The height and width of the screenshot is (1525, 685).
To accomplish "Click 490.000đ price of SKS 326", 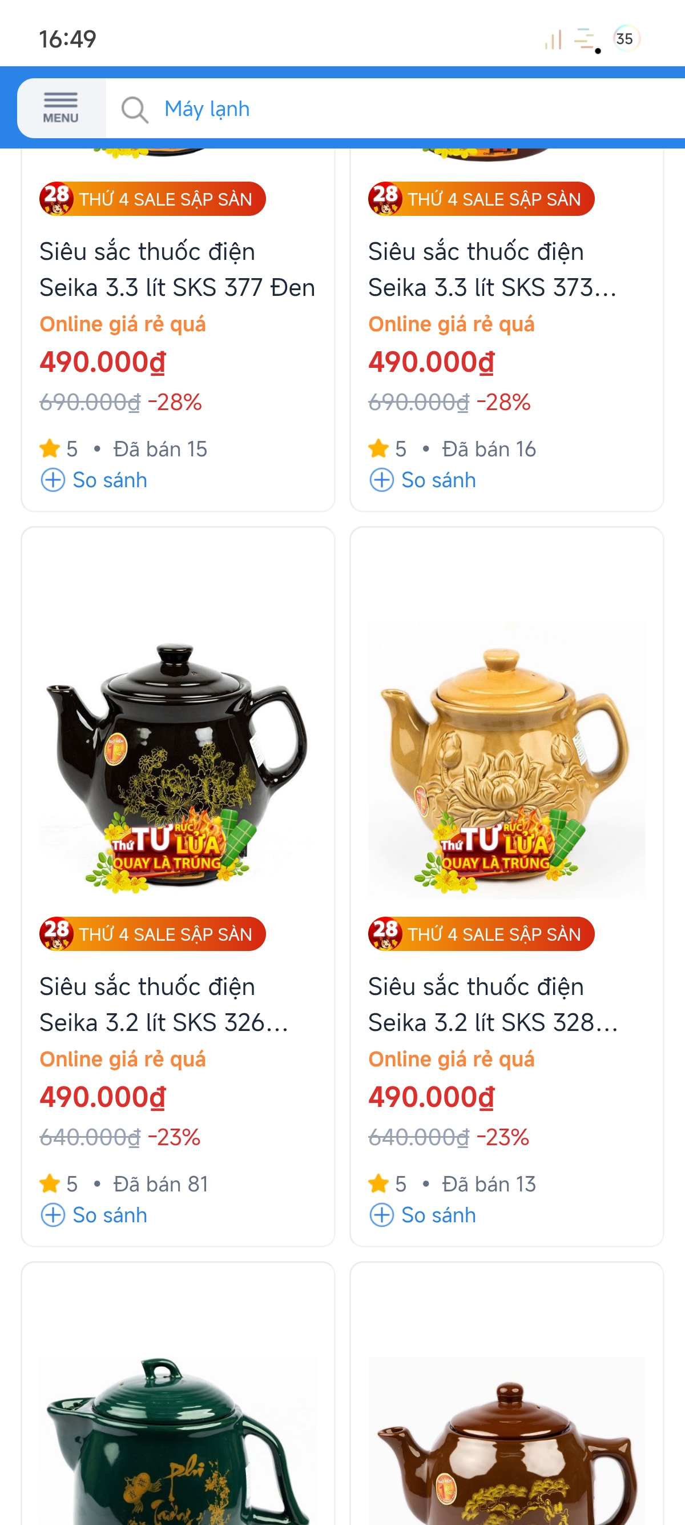I will click(x=103, y=1097).
